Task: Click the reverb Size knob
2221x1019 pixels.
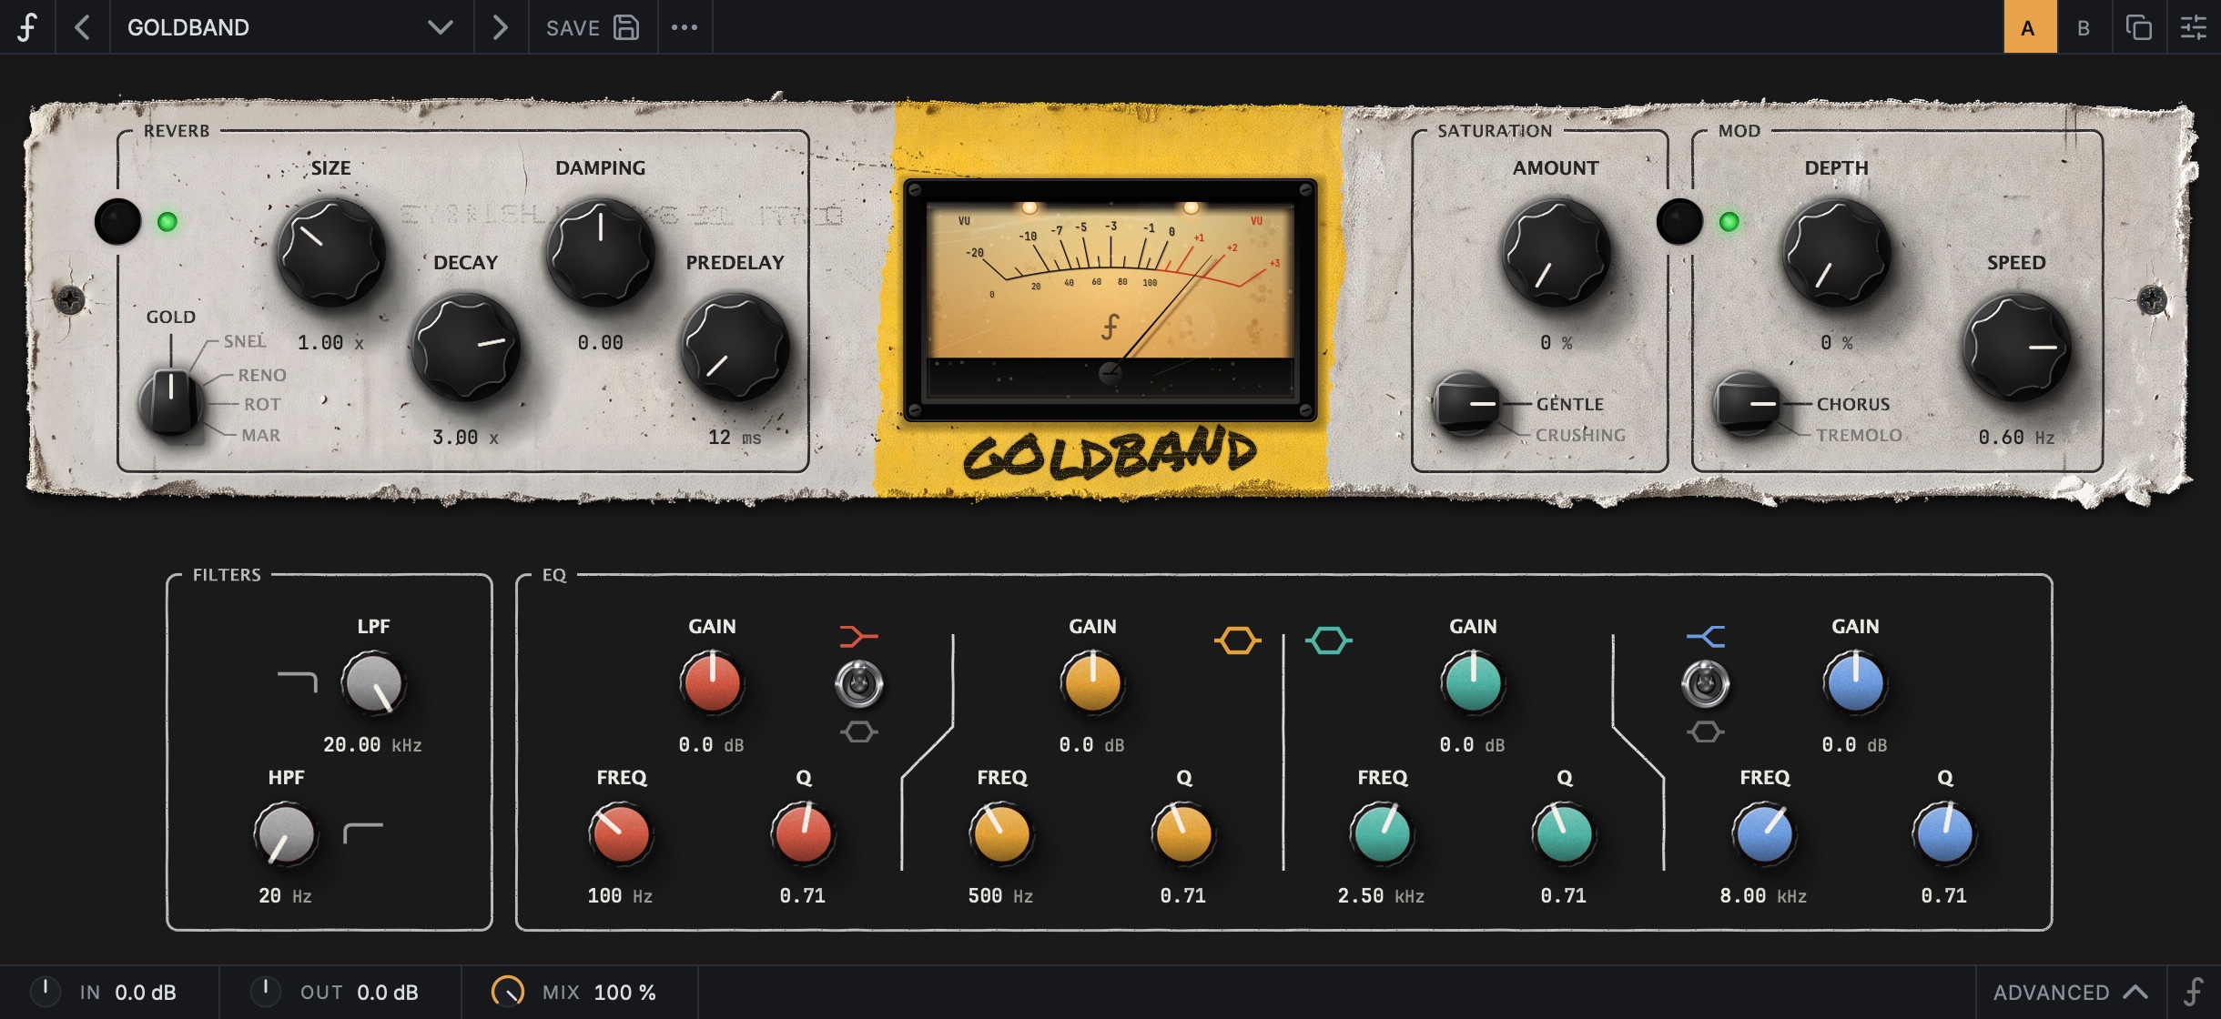Action: [x=330, y=252]
